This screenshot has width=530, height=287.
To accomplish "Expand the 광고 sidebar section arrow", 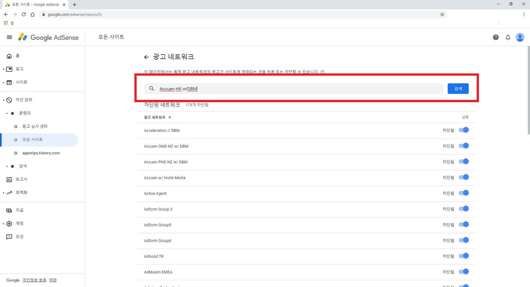I will tap(3, 69).
